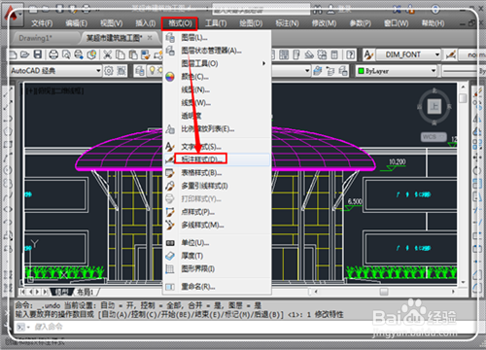
Task: Click the vertical scrollbar down arrow
Action: [x=463, y=283]
